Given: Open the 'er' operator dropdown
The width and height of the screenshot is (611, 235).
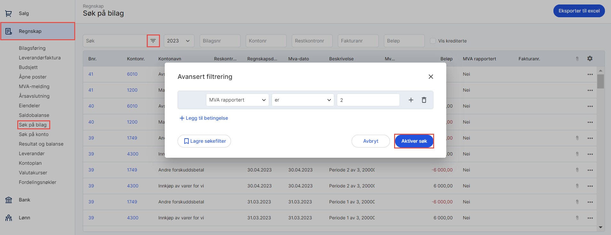Looking at the screenshot, I should (x=302, y=100).
